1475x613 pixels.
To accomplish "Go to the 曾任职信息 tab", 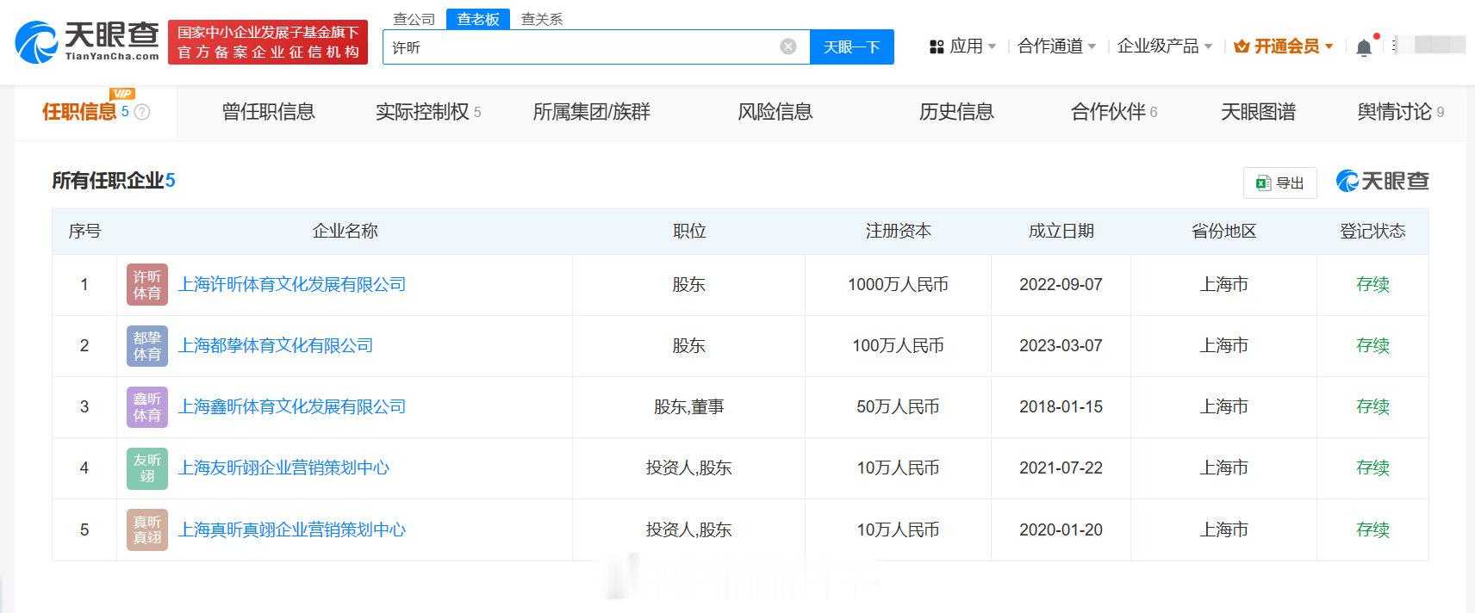I will (x=269, y=112).
